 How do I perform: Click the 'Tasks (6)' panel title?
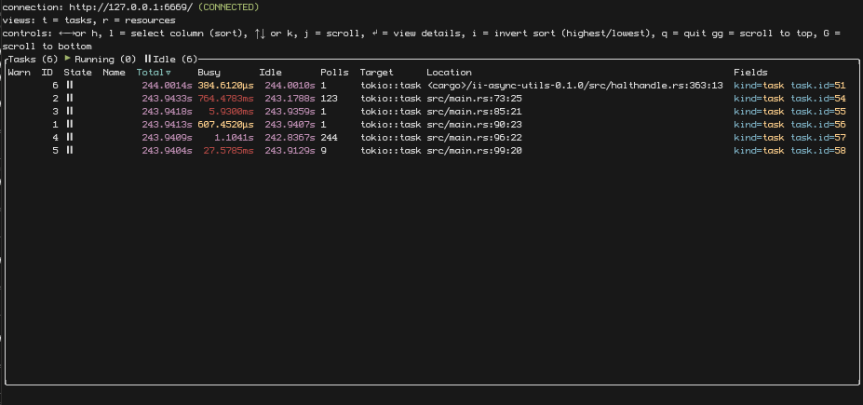(33, 59)
